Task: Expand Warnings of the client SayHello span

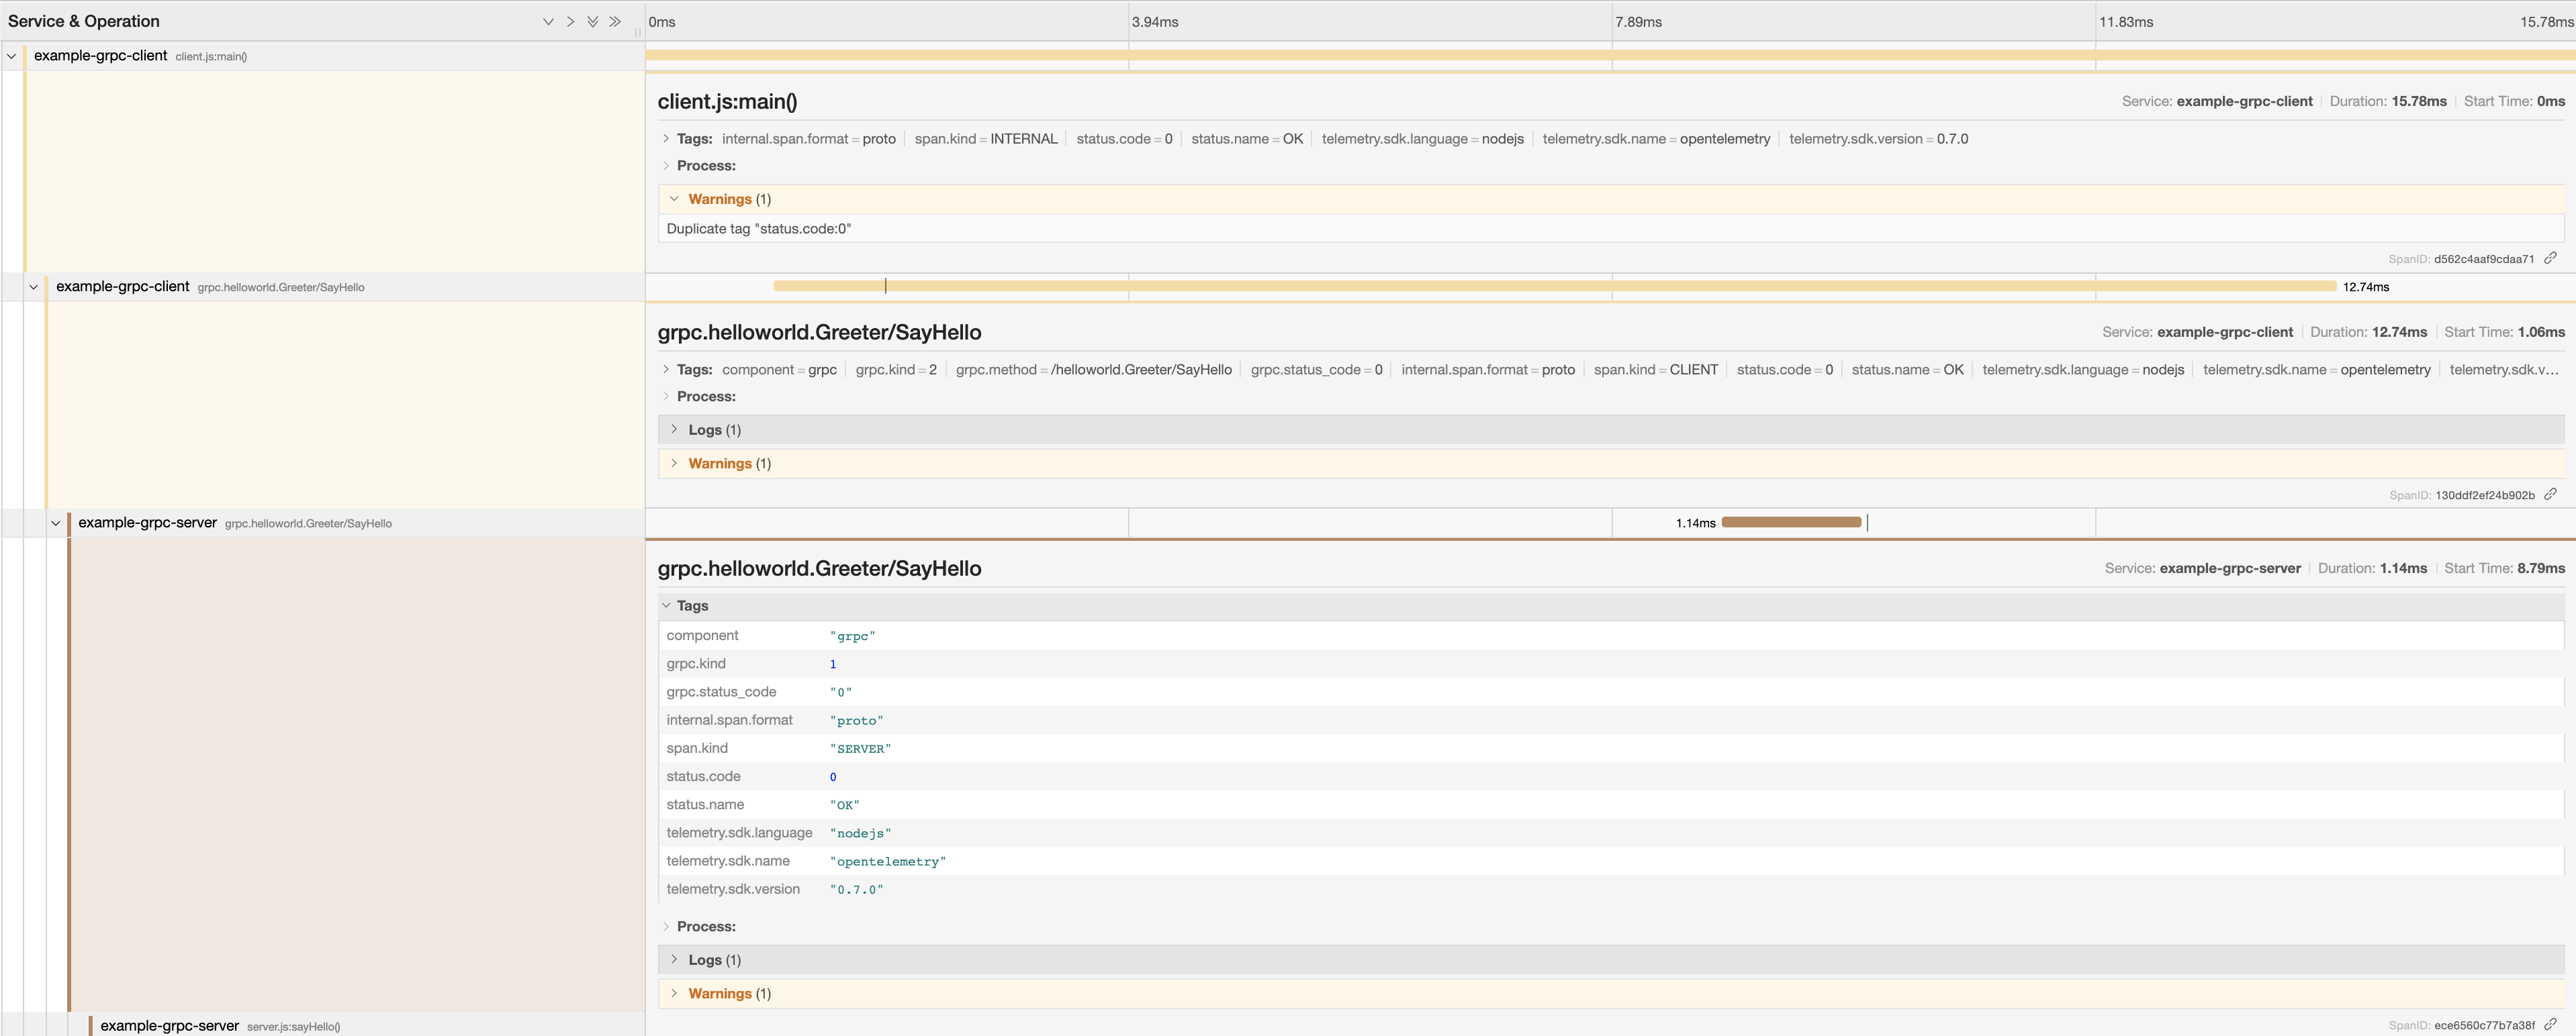Action: point(718,464)
